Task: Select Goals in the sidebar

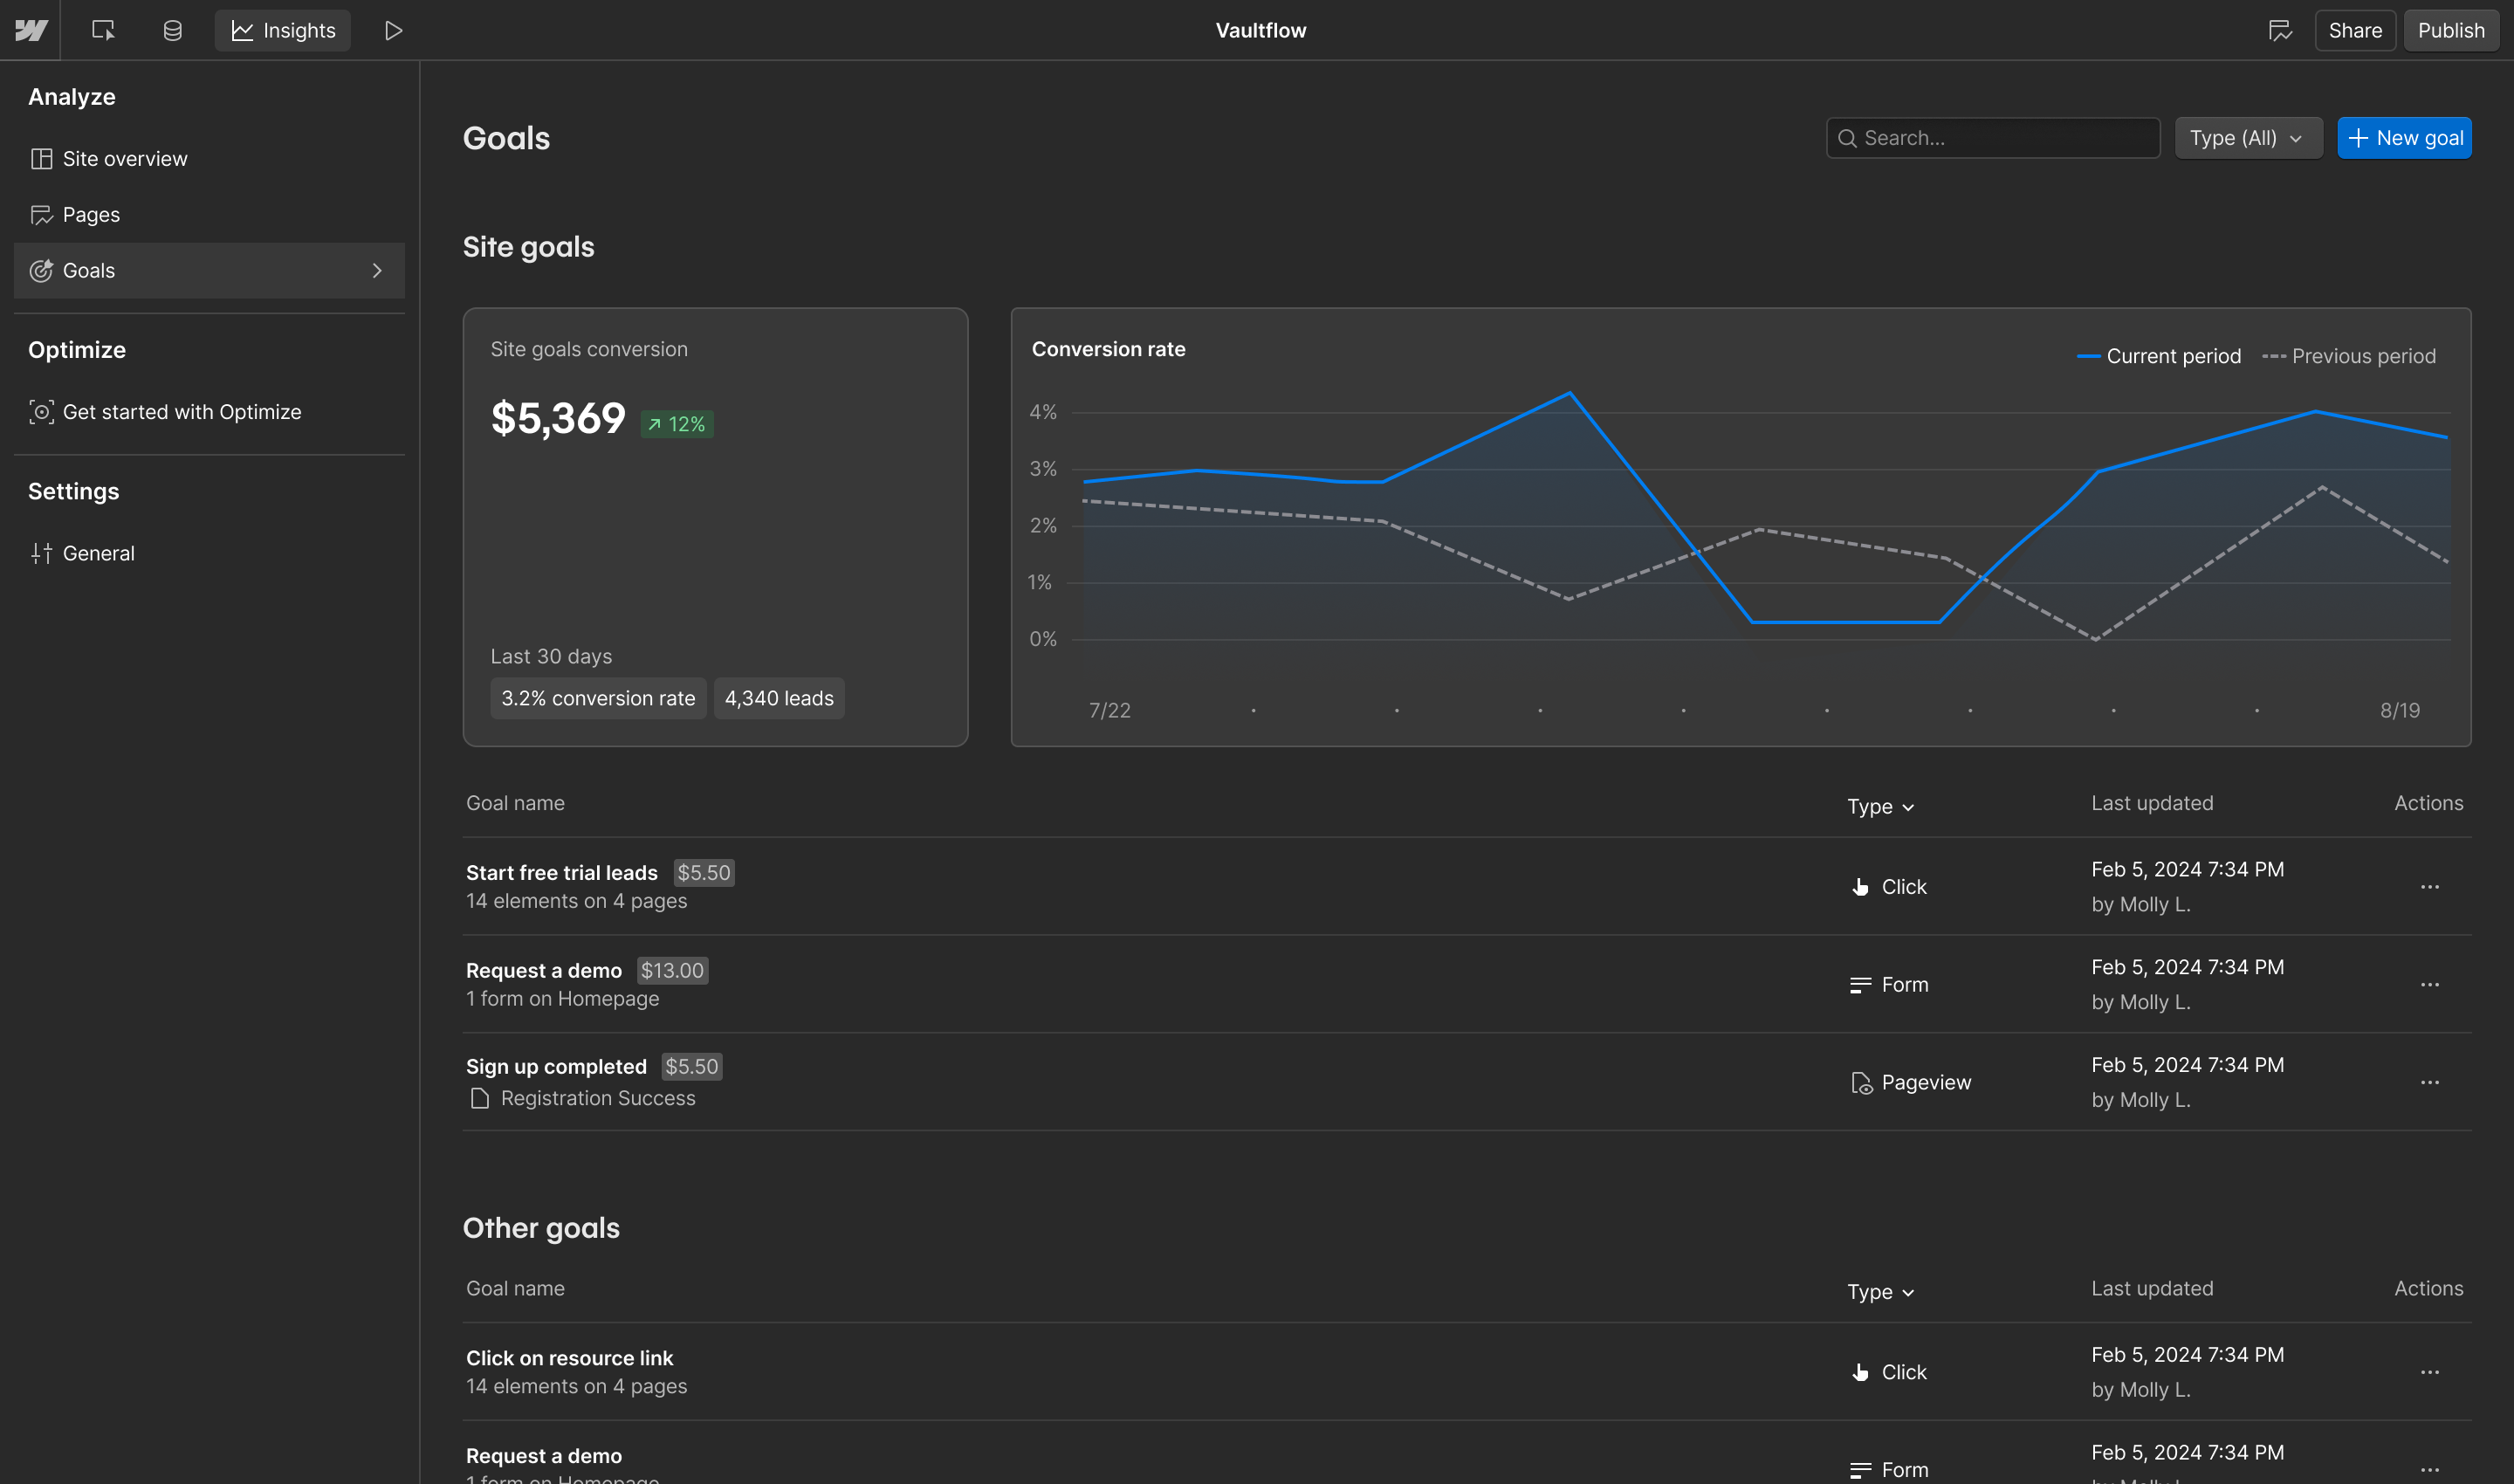Action: pyautogui.click(x=209, y=270)
